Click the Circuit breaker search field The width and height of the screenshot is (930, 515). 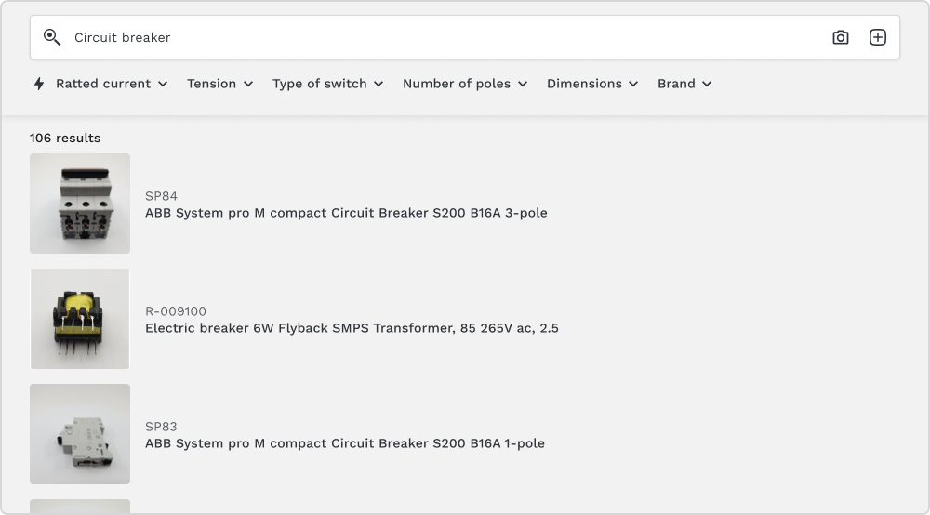click(447, 37)
